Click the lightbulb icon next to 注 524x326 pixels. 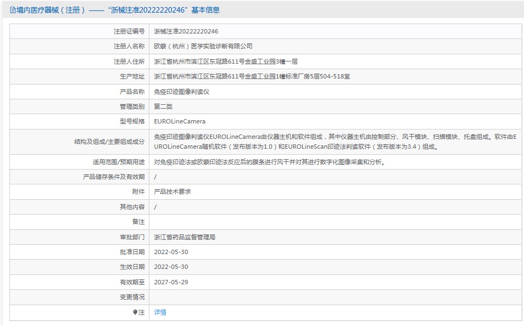tap(135, 312)
